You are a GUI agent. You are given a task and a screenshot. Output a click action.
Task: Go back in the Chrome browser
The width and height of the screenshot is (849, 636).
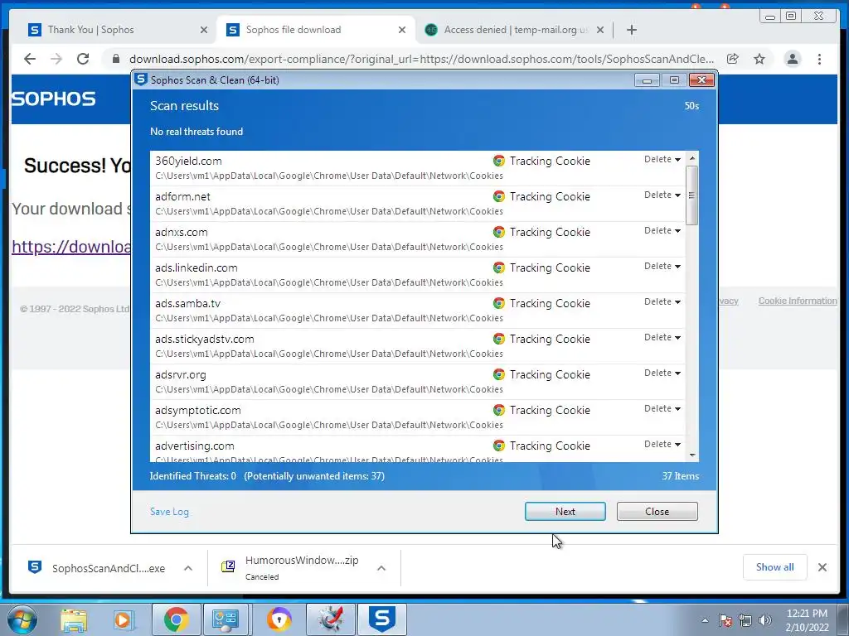(30, 59)
